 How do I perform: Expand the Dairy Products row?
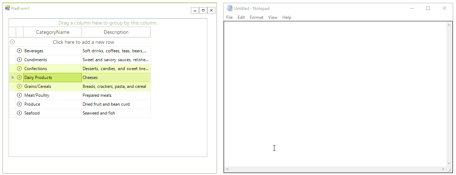pos(20,78)
